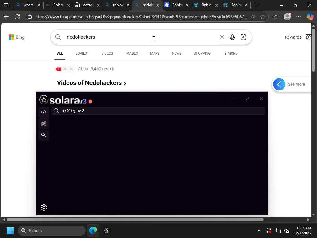Refresh the page with the reload icon
317x238 pixels.
17,17
